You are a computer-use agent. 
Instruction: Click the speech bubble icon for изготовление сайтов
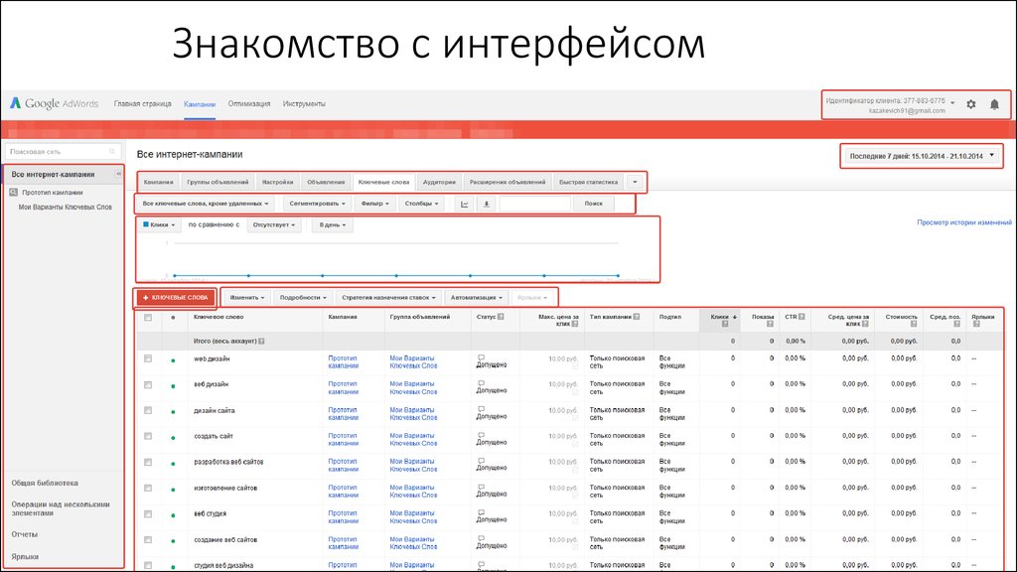481,487
